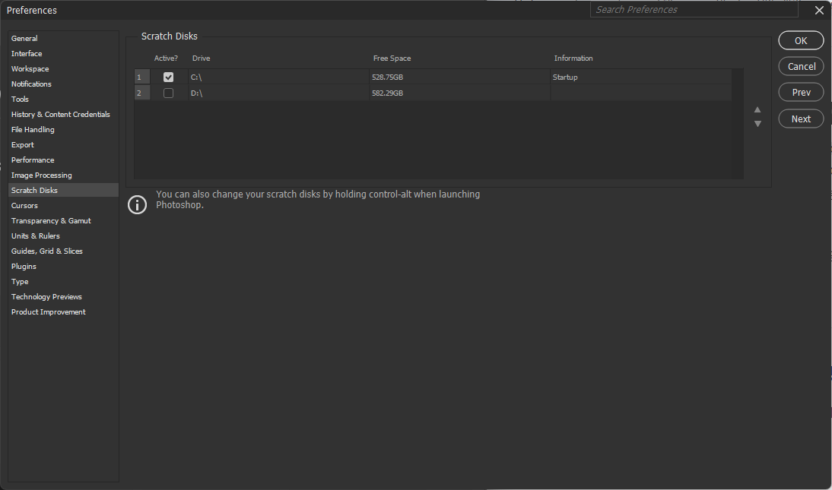Viewport: 832px width, 490px height.
Task: Click the 528.75GB free space value
Action: pyautogui.click(x=387, y=77)
